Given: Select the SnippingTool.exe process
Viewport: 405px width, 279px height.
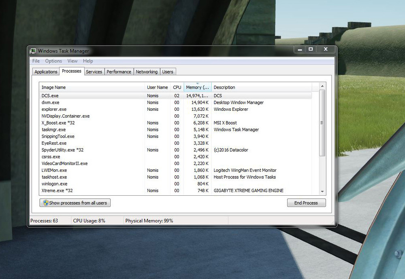Looking at the screenshot, I should (x=58, y=136).
